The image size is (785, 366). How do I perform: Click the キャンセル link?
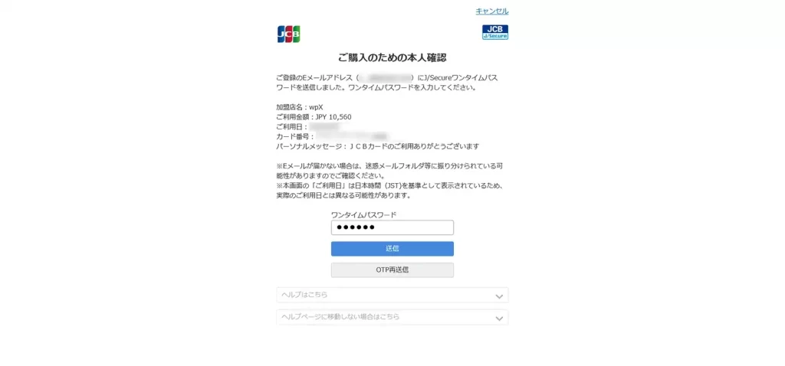491,11
